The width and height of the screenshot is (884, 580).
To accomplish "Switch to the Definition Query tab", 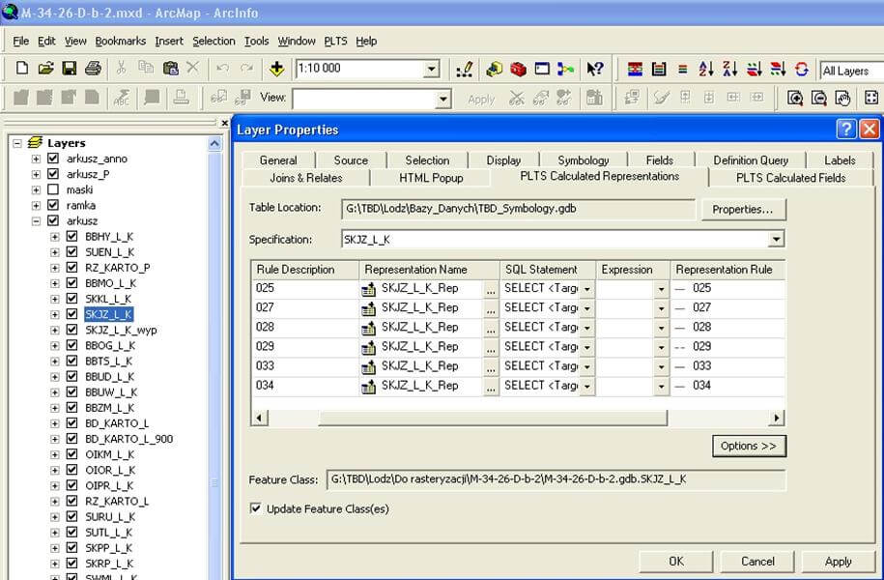I will pos(751,160).
